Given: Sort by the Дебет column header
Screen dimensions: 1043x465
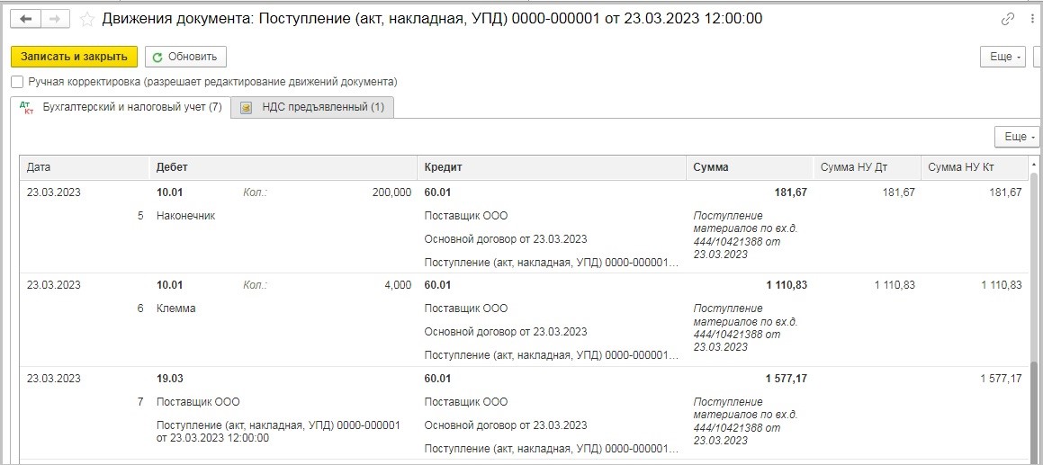Looking at the screenshot, I should click(x=283, y=167).
